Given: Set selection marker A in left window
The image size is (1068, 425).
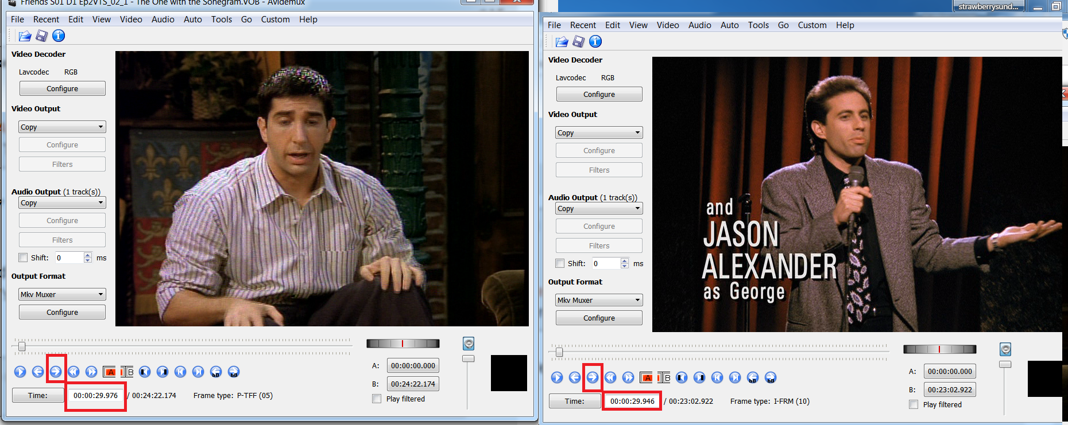Looking at the screenshot, I should [109, 372].
